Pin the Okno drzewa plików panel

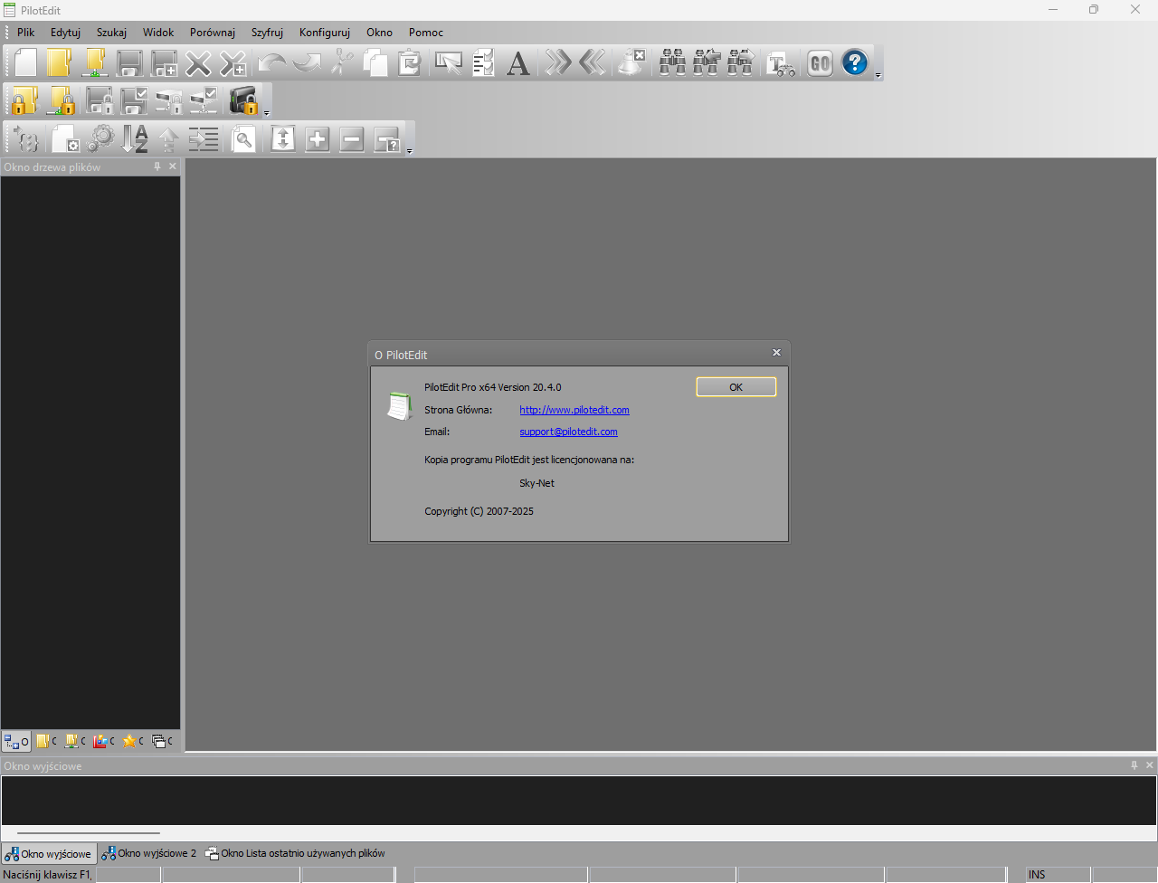(x=157, y=166)
